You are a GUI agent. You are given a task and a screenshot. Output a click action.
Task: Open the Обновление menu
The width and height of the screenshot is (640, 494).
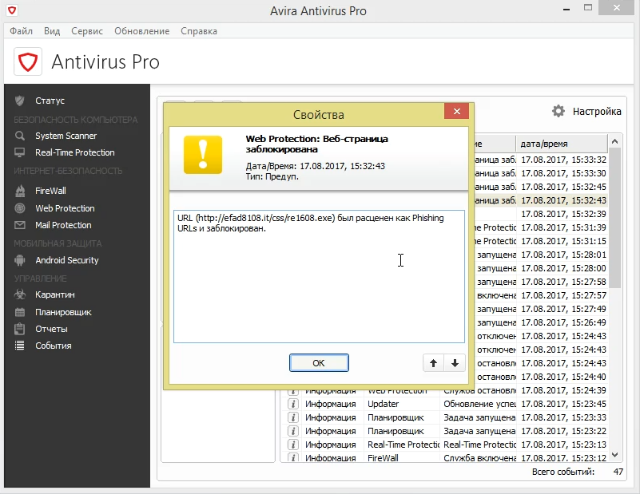[141, 31]
